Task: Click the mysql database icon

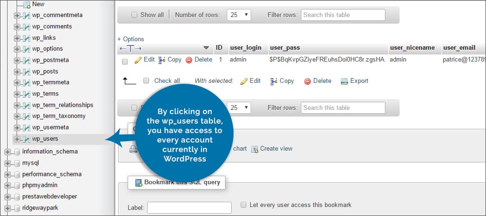Action: [17, 163]
